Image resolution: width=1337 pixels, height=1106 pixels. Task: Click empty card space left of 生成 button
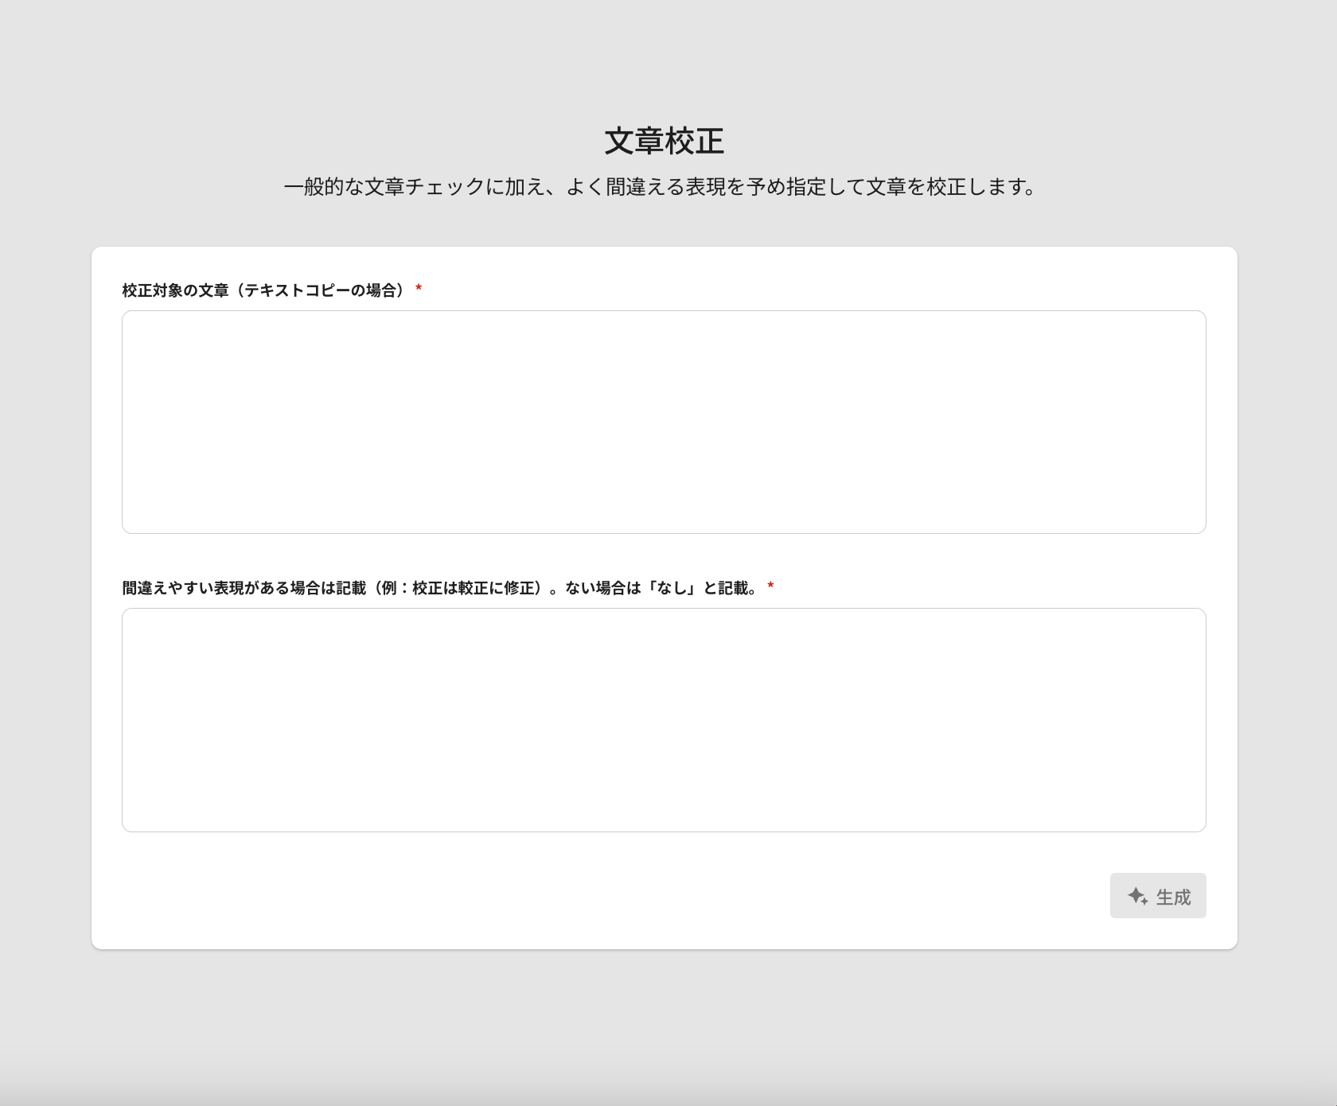tap(637, 895)
